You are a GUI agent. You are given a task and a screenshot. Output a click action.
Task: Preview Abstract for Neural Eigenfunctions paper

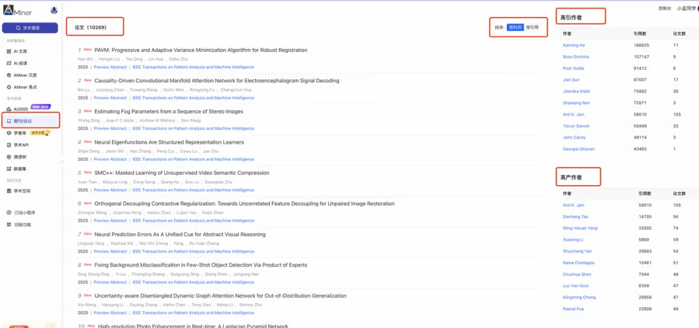point(110,160)
